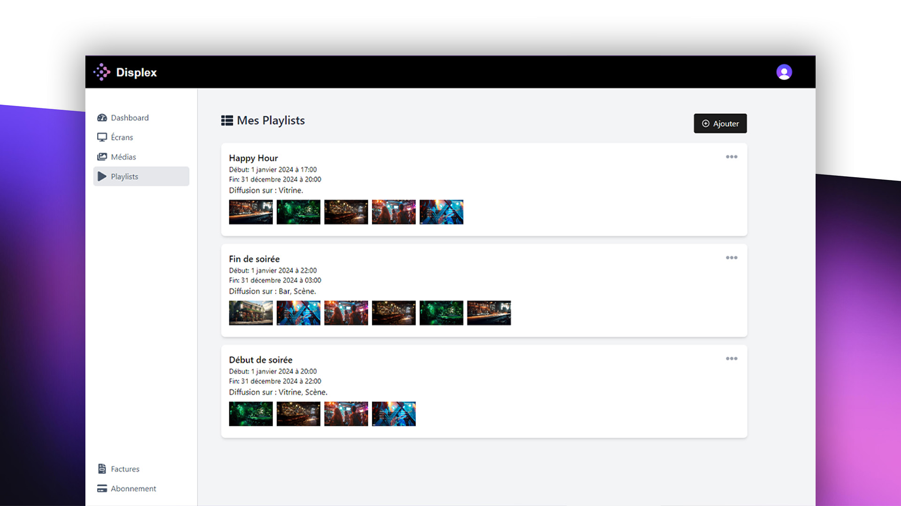901x506 pixels.
Task: Click the Ajouter button
Action: (x=720, y=123)
